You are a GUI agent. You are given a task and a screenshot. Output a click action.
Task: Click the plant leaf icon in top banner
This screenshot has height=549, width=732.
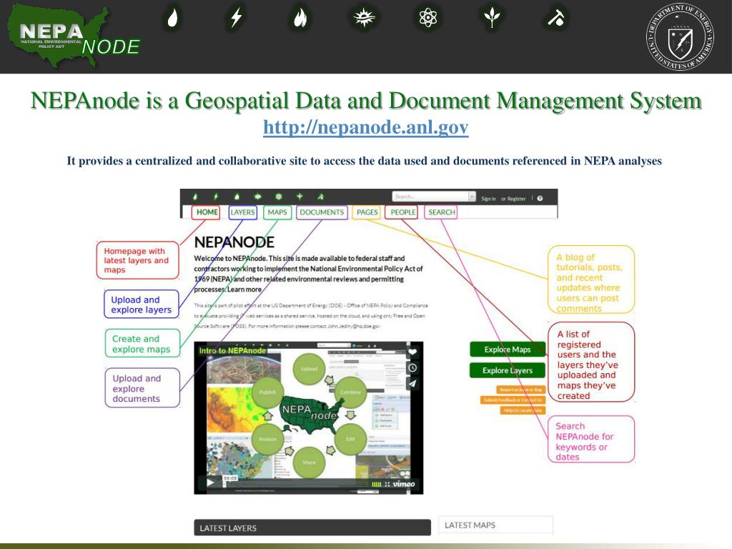click(x=492, y=18)
